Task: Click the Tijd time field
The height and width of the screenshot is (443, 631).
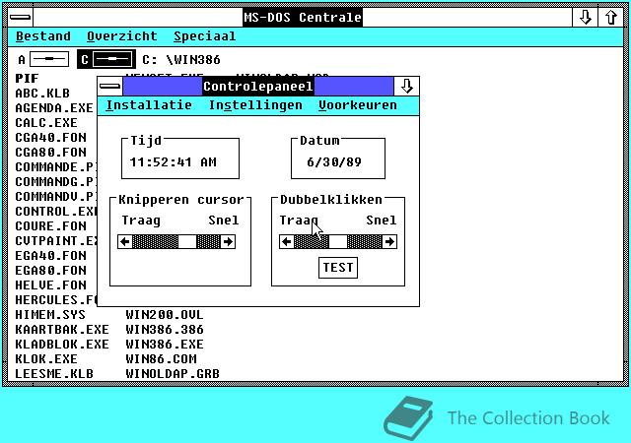Action: coord(174,162)
